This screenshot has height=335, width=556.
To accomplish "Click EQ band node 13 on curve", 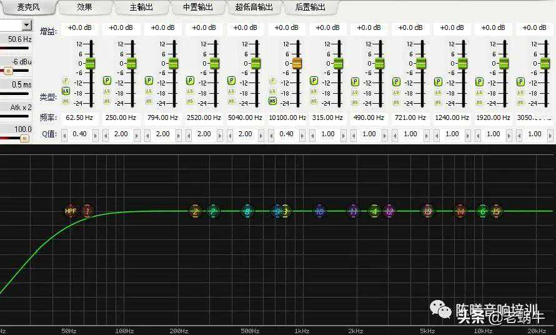I will 427,212.
